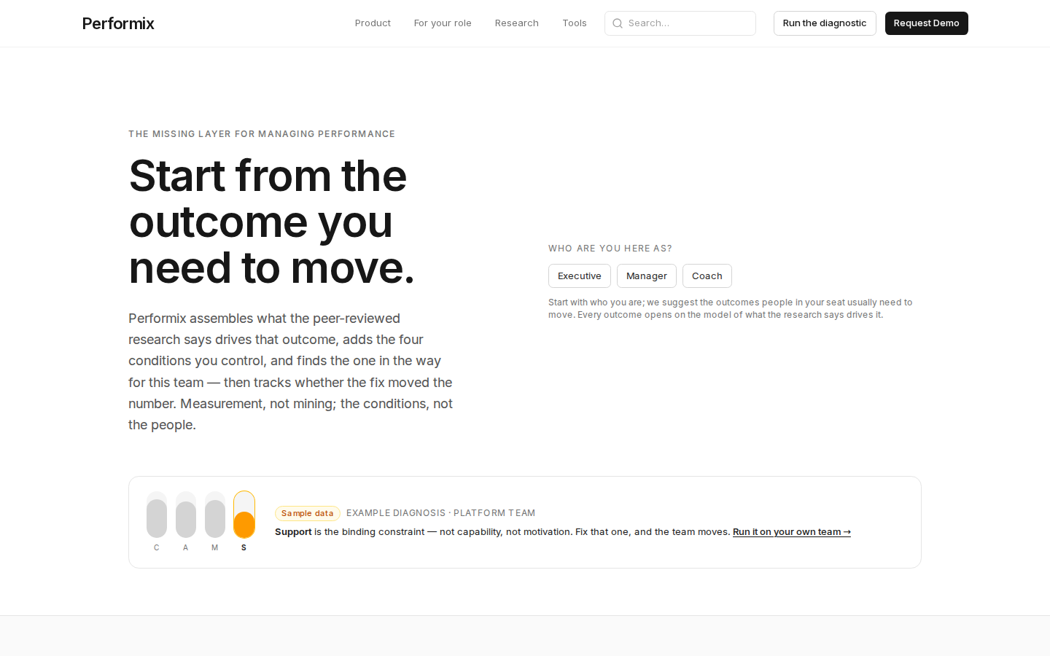Click the EXAMPLE DIAGNOSIS · PLATFORM TEAM label
Screen dimensions: 1050x656
(441, 513)
